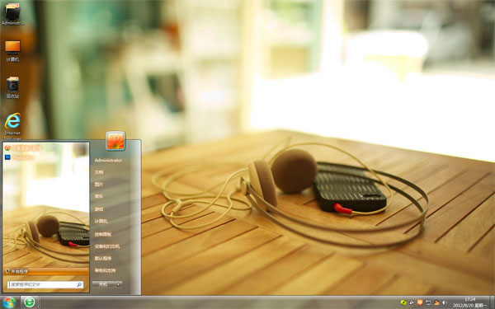Click the white tray icon beside green one
Image resolution: width=495 pixels, height=309 pixels.
pyautogui.click(x=412, y=302)
